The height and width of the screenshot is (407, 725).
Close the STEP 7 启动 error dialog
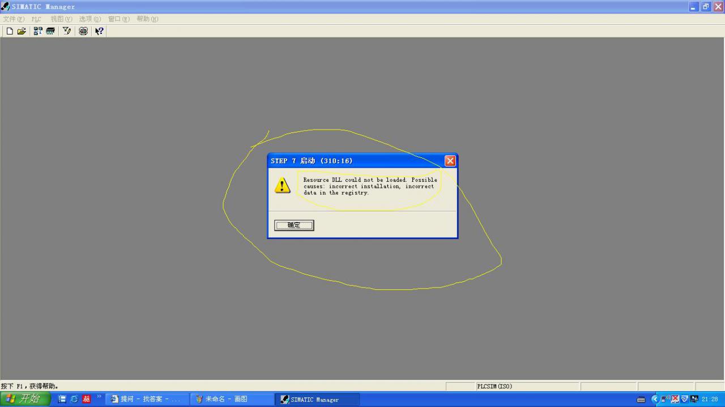(450, 161)
